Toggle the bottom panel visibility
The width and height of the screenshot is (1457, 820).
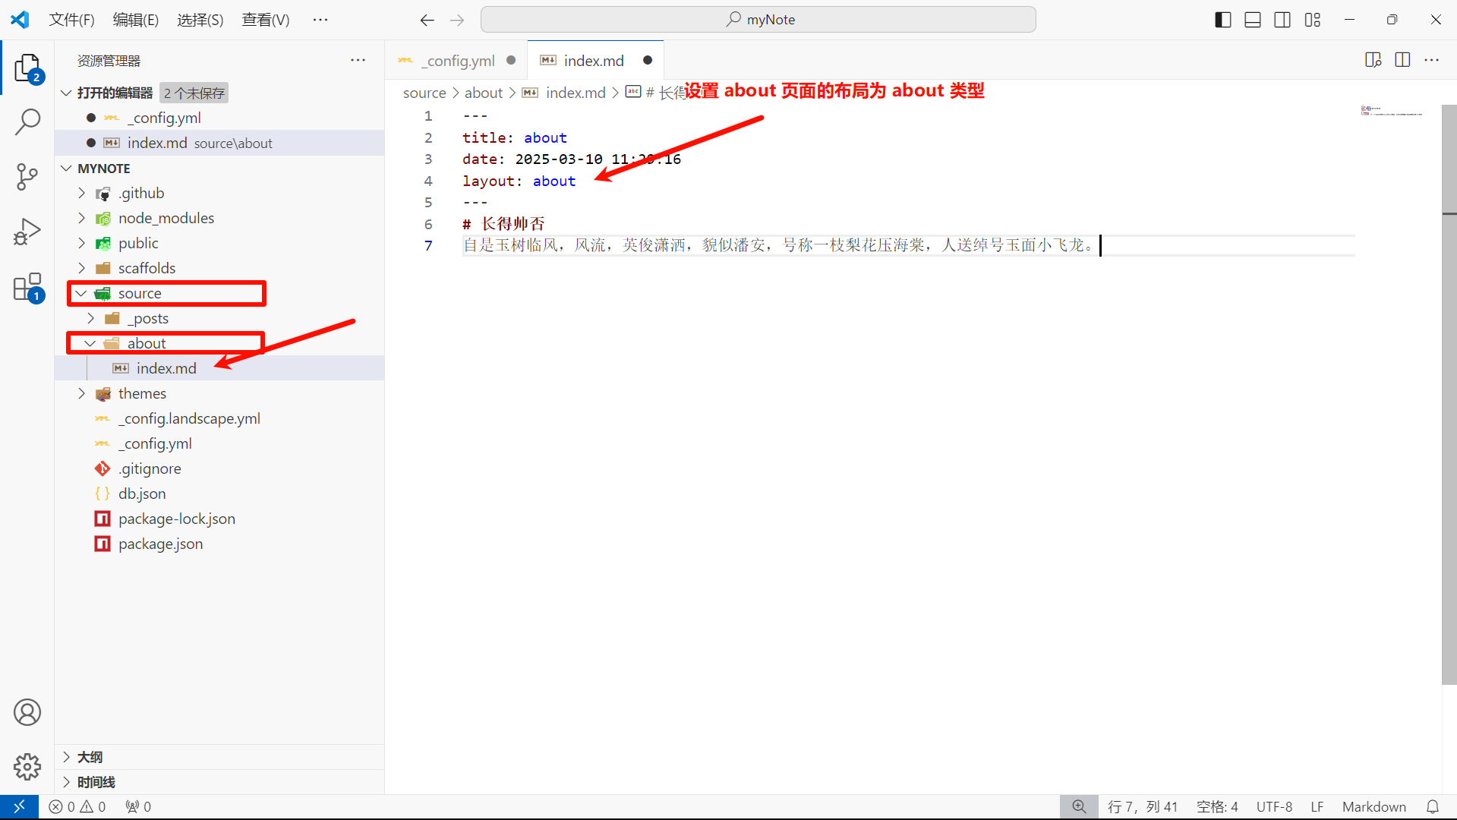click(x=1253, y=20)
